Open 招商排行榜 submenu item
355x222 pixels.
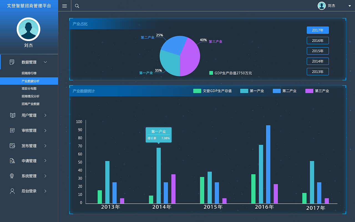[29, 73]
